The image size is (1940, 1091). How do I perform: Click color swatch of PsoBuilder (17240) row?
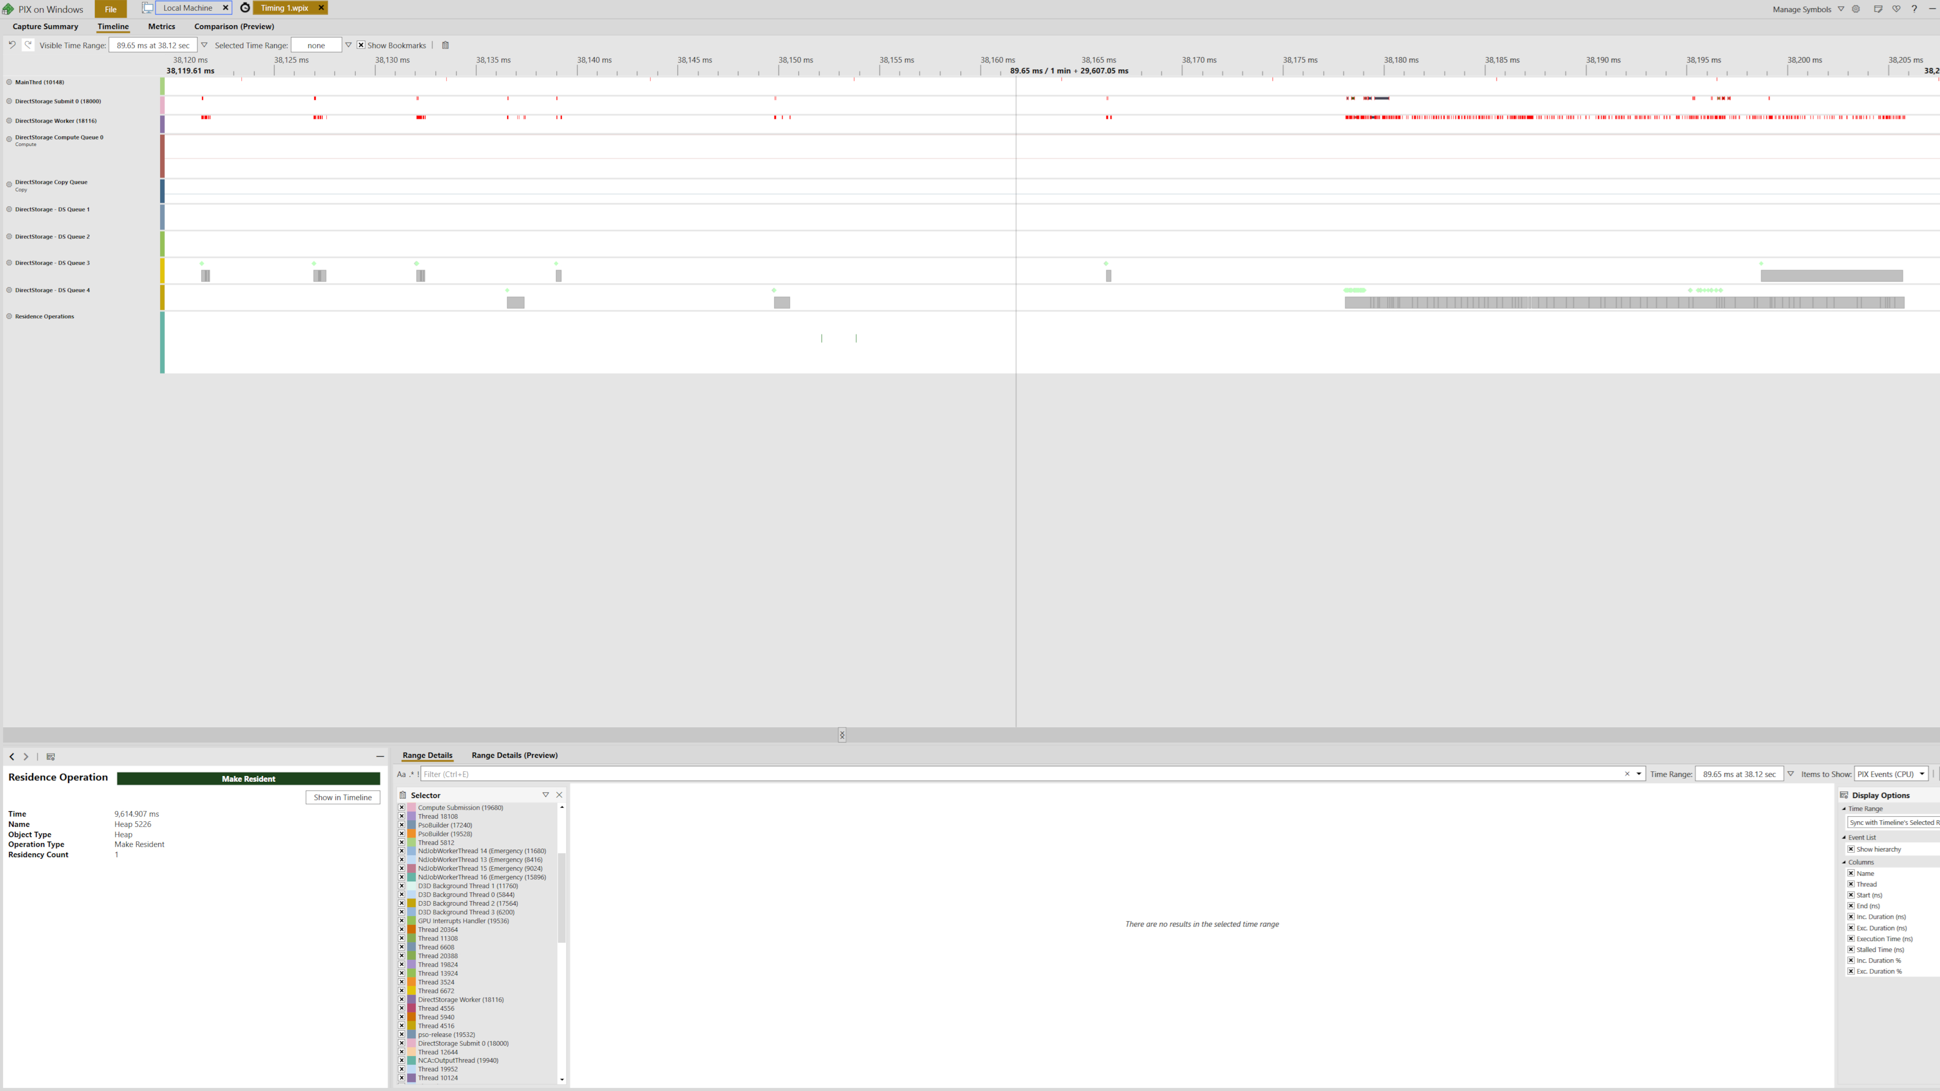coord(412,825)
